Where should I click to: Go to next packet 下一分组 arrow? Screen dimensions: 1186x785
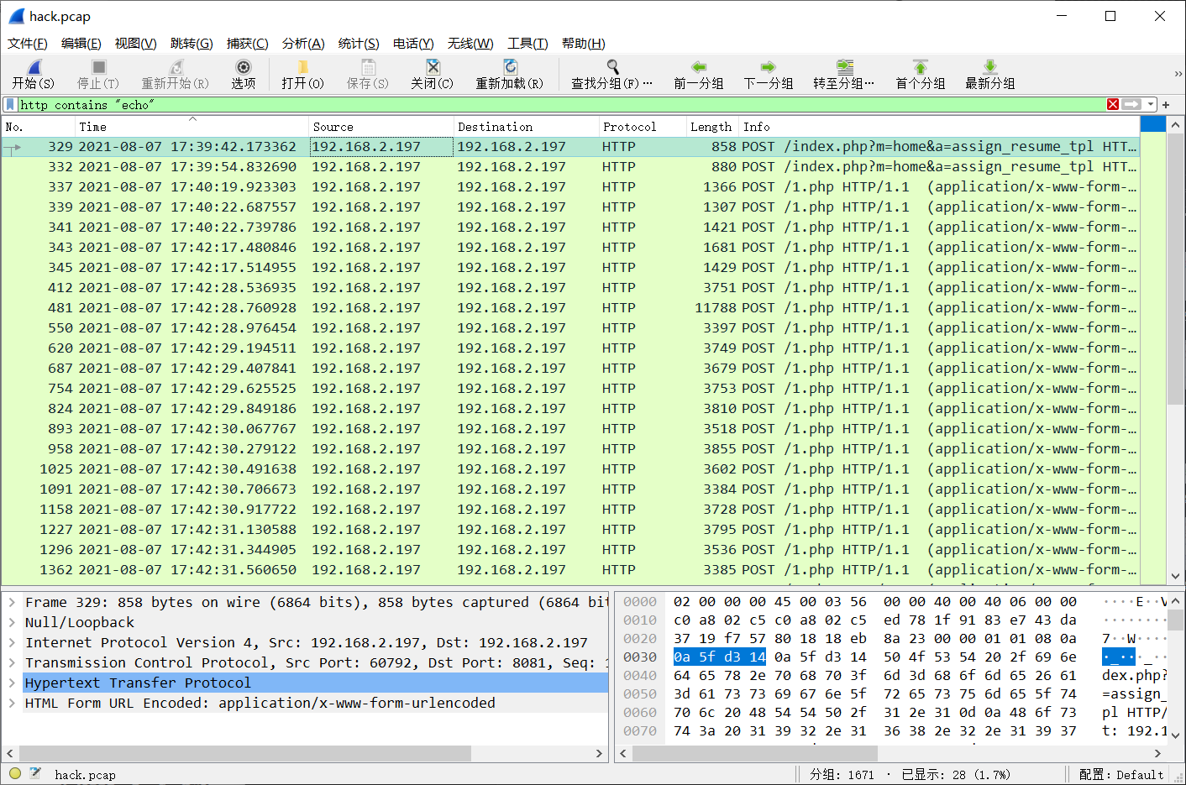(769, 67)
